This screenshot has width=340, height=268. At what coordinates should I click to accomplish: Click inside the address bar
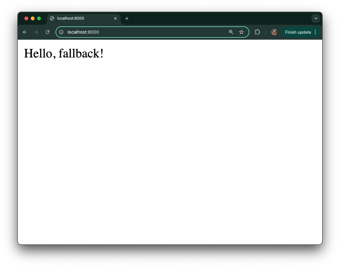tap(143, 32)
